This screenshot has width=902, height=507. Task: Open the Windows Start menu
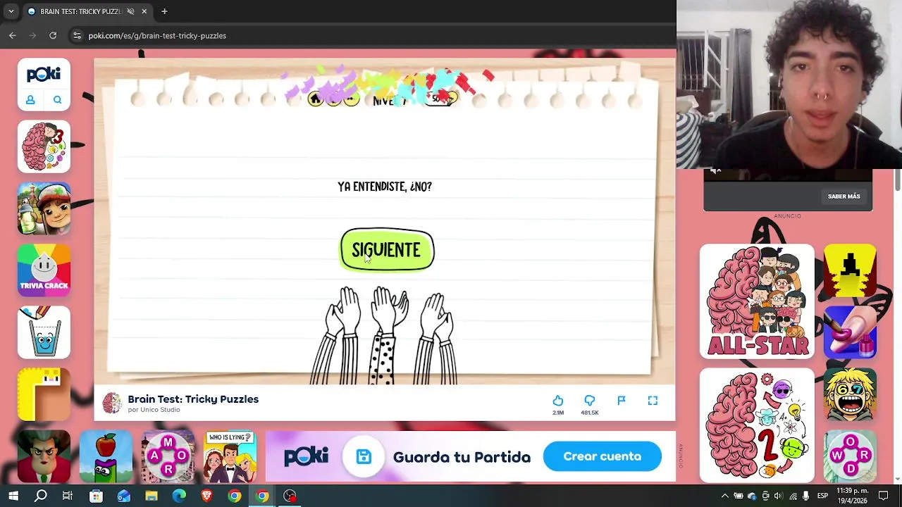point(13,496)
